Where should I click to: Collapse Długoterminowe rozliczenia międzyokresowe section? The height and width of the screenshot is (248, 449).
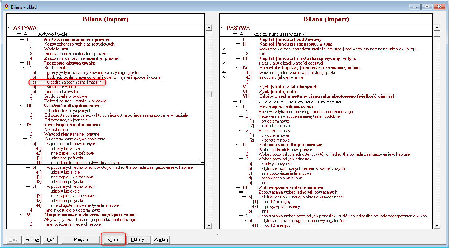[x=22, y=215]
